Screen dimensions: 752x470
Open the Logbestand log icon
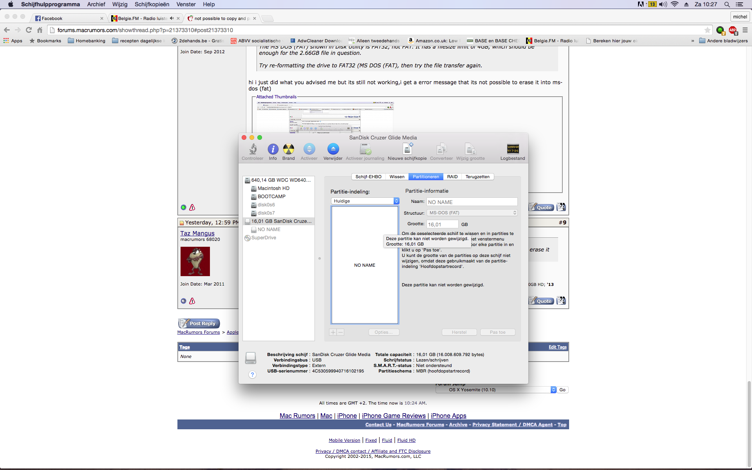[x=513, y=149]
